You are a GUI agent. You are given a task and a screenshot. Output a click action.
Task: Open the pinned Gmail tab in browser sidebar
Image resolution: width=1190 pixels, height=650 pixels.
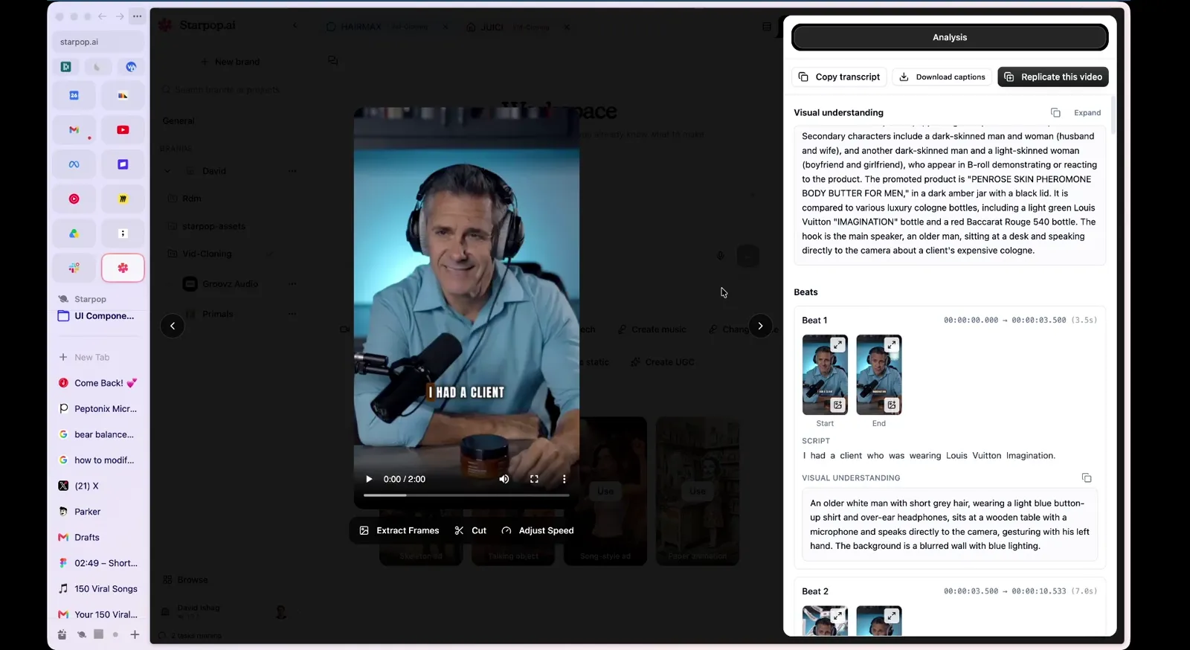pyautogui.click(x=74, y=129)
